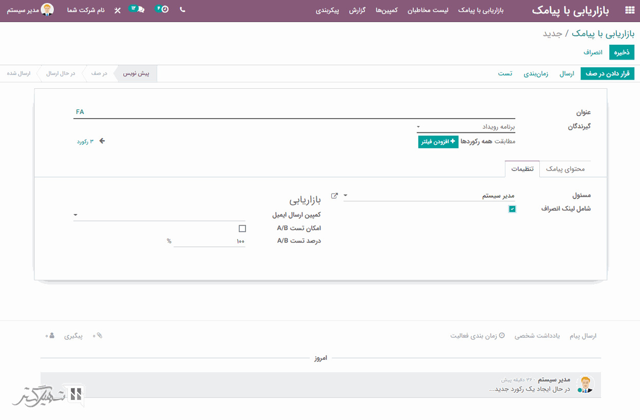Viewport: 640px width, 420px height.
Task: Open the apps grid menu icon
Action: pyautogui.click(x=629, y=10)
